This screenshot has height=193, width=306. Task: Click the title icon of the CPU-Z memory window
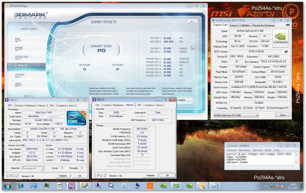click(94, 99)
